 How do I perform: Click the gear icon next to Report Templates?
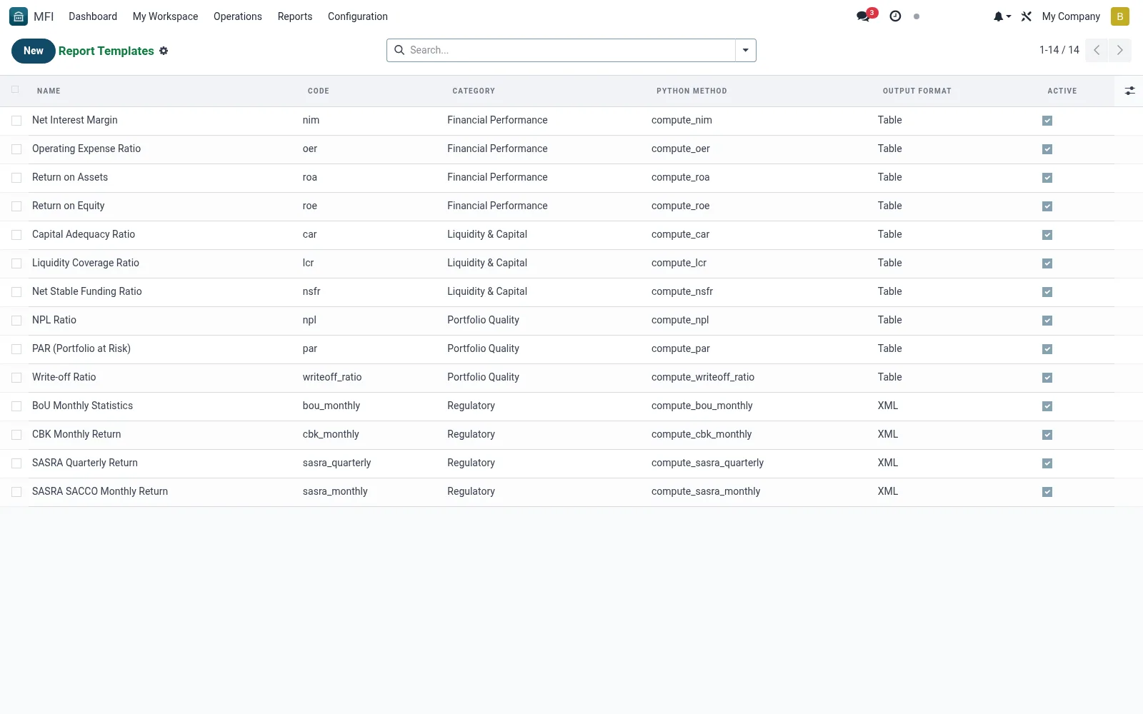click(164, 51)
